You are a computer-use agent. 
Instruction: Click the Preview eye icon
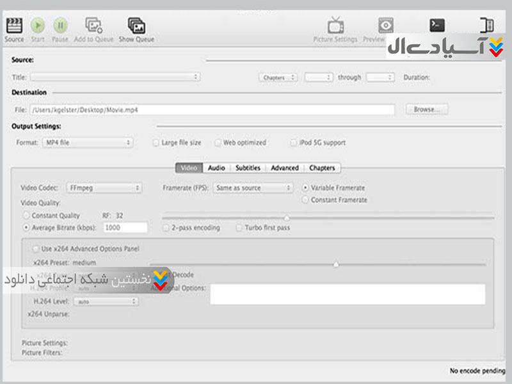click(x=386, y=26)
